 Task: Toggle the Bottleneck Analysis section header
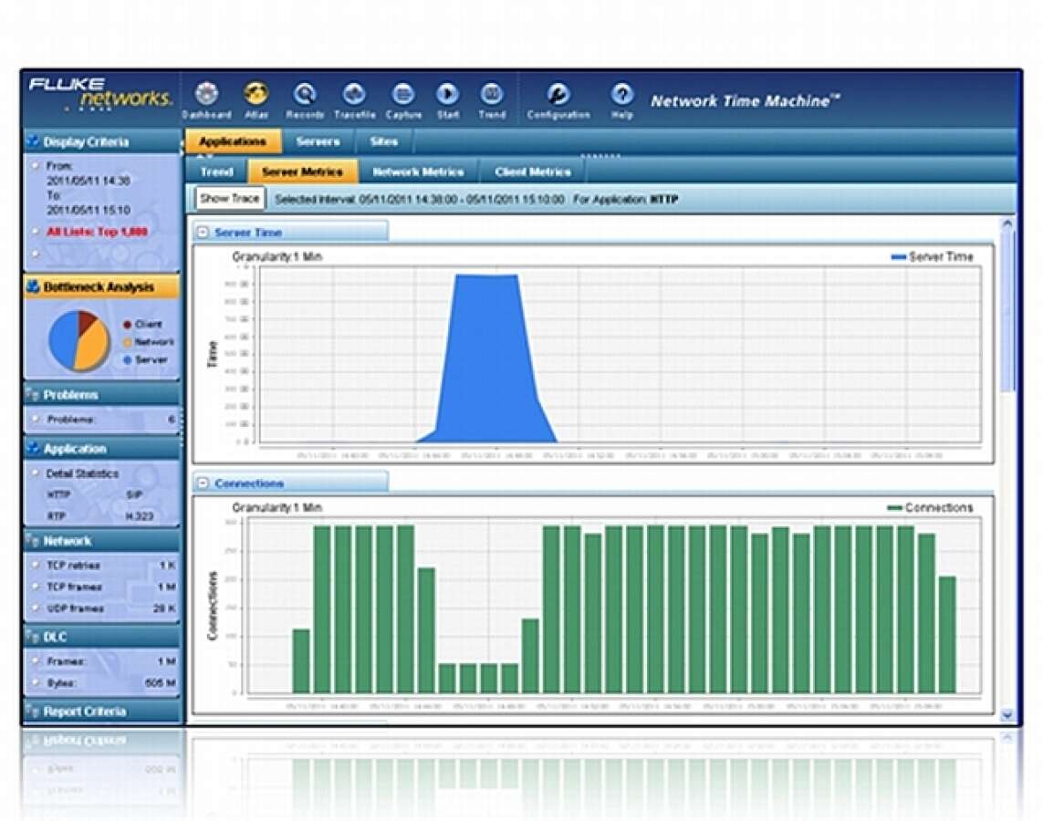tap(102, 287)
